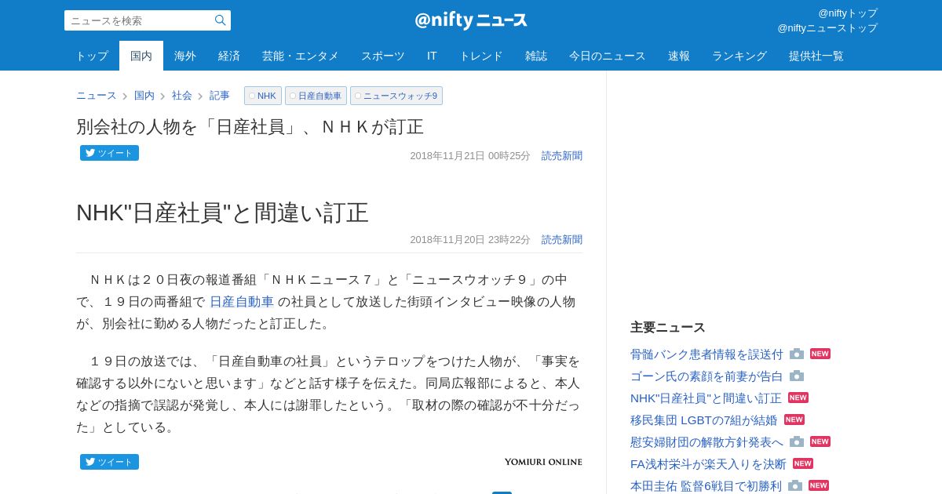Click the 主要ニュース sidebar heading

point(668,328)
